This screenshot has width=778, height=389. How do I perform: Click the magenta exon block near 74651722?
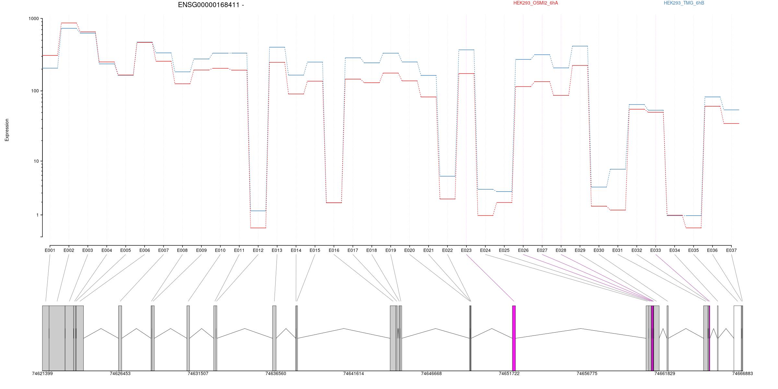[x=514, y=338]
